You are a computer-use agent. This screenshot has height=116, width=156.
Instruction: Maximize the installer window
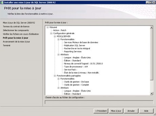(x=150, y=2)
